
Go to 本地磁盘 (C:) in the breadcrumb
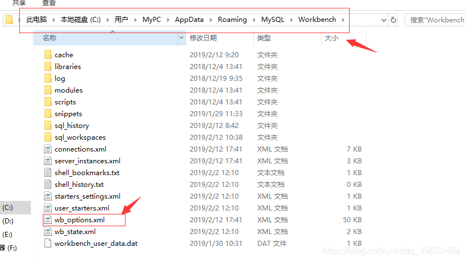click(81, 20)
